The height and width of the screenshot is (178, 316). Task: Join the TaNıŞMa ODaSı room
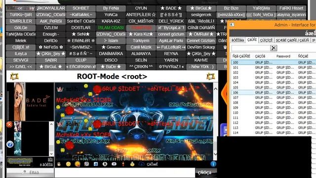[21, 34]
